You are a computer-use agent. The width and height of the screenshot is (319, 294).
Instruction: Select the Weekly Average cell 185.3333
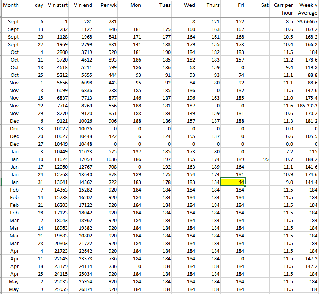306,106
